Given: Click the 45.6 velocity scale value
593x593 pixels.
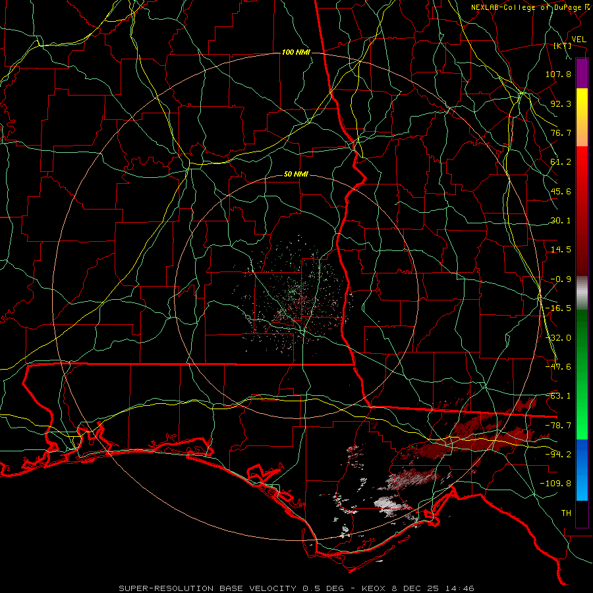Looking at the screenshot, I should click(561, 191).
